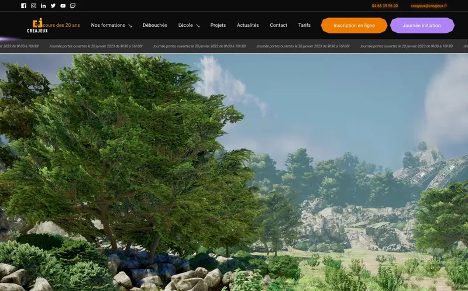This screenshot has height=291, width=468.
Task: Expand the L'école dropdown arrow
Action: coord(198,26)
